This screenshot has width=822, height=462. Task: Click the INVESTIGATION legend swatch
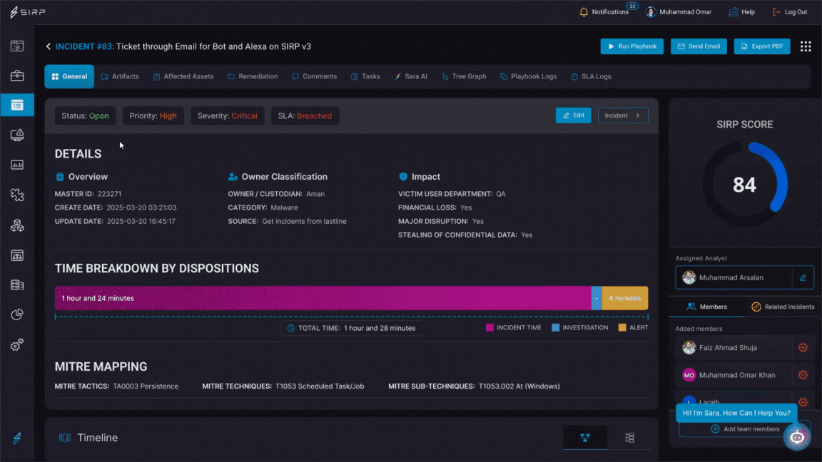(555, 327)
